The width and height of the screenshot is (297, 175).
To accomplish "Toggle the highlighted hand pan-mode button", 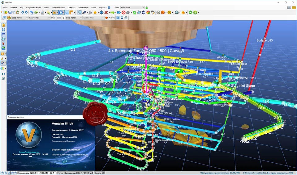I will click(x=54, y=12).
